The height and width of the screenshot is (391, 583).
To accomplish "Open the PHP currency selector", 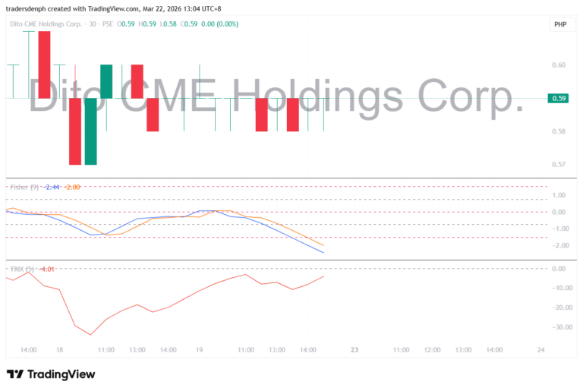I will point(560,24).
